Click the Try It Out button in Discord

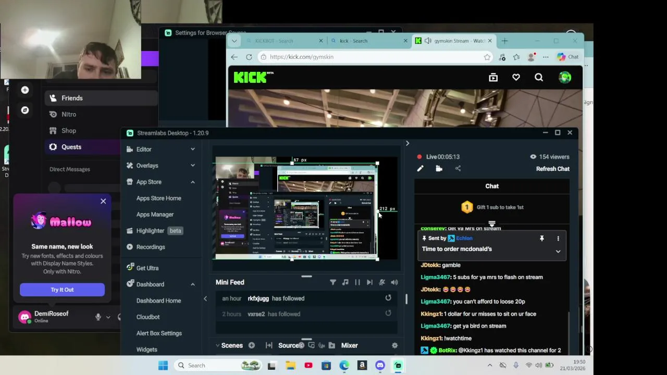[x=62, y=290]
